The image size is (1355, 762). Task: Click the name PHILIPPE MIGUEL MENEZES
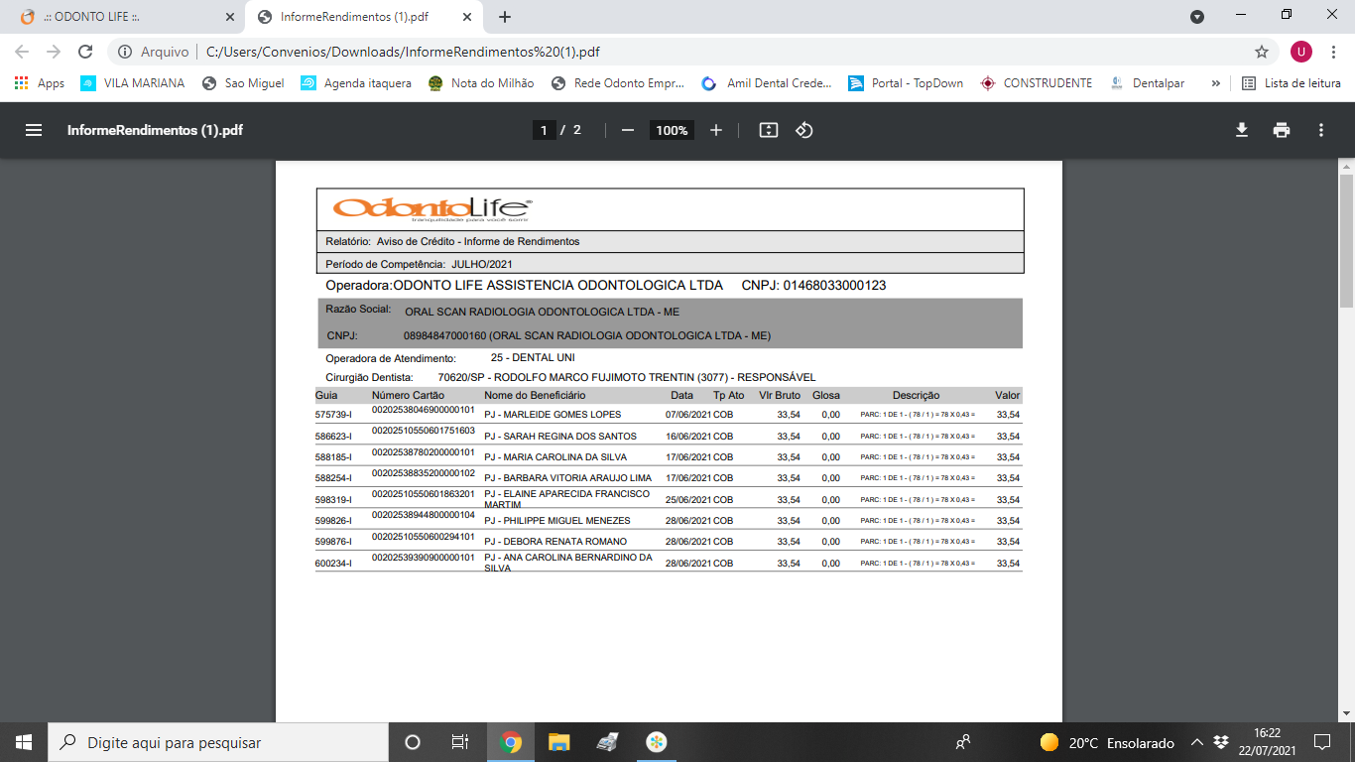pyautogui.click(x=569, y=521)
